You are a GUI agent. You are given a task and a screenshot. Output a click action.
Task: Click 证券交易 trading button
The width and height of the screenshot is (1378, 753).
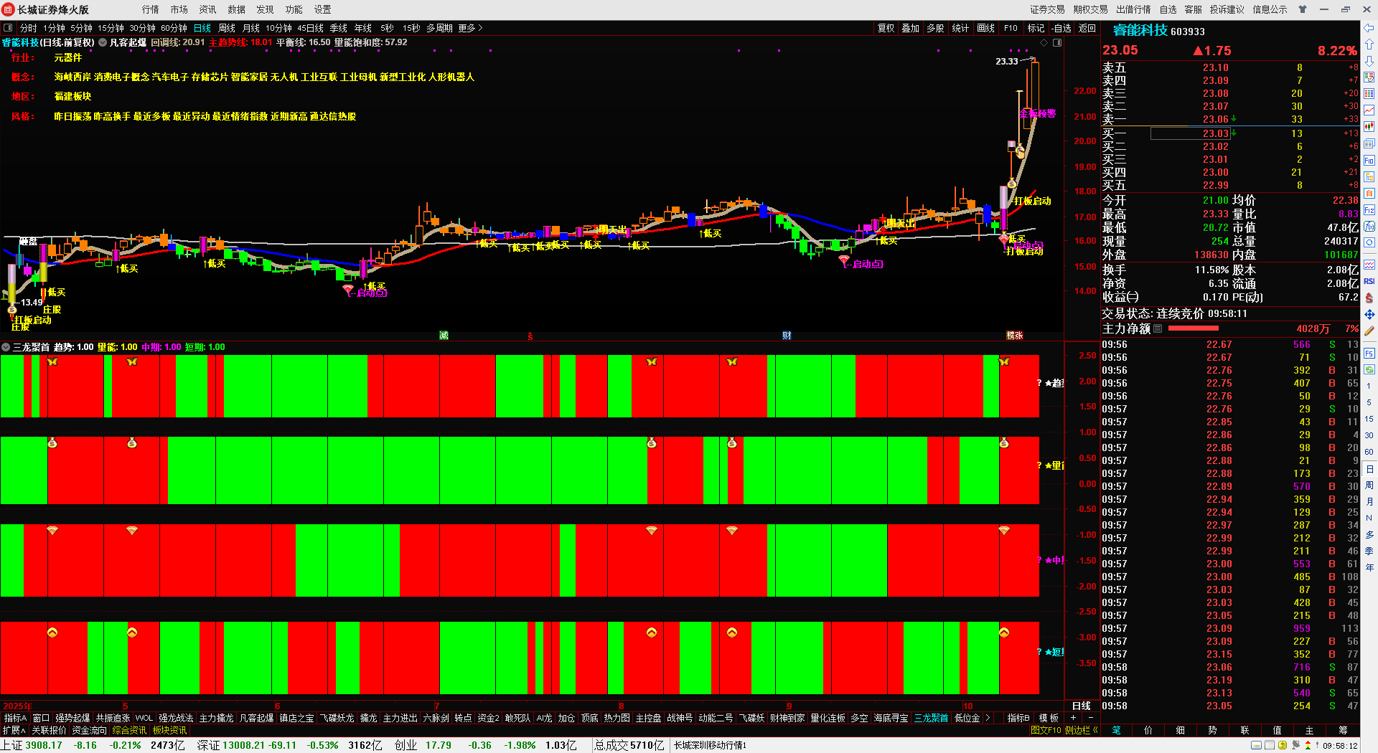coord(1047,9)
